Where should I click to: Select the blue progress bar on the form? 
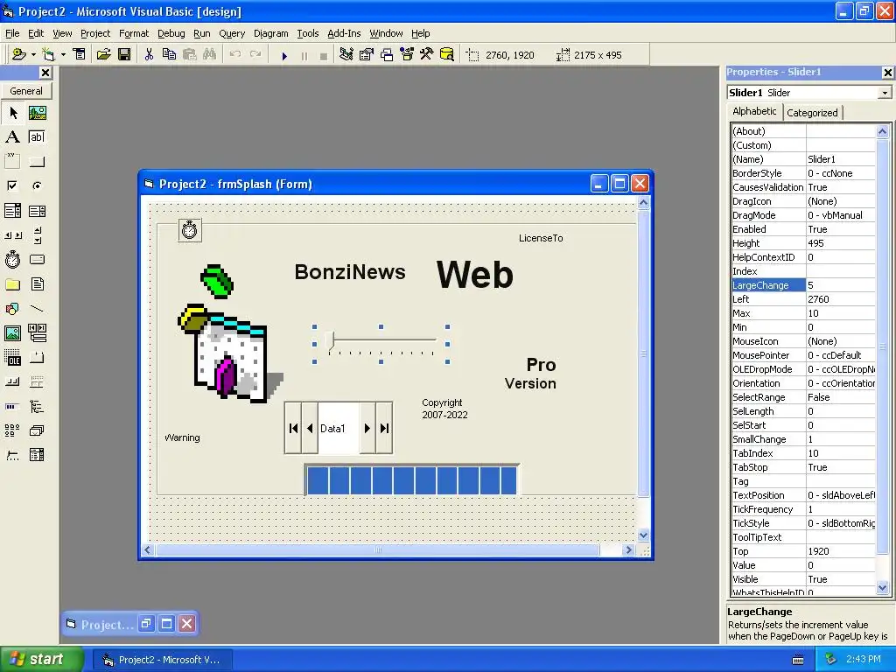[x=412, y=480]
